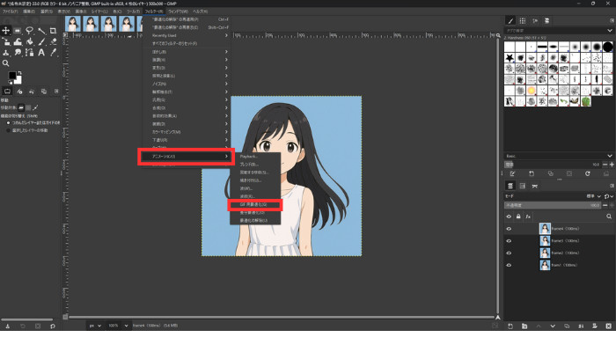Select second move-mode radio option
The width and height of the screenshot is (616, 352).
[8, 130]
